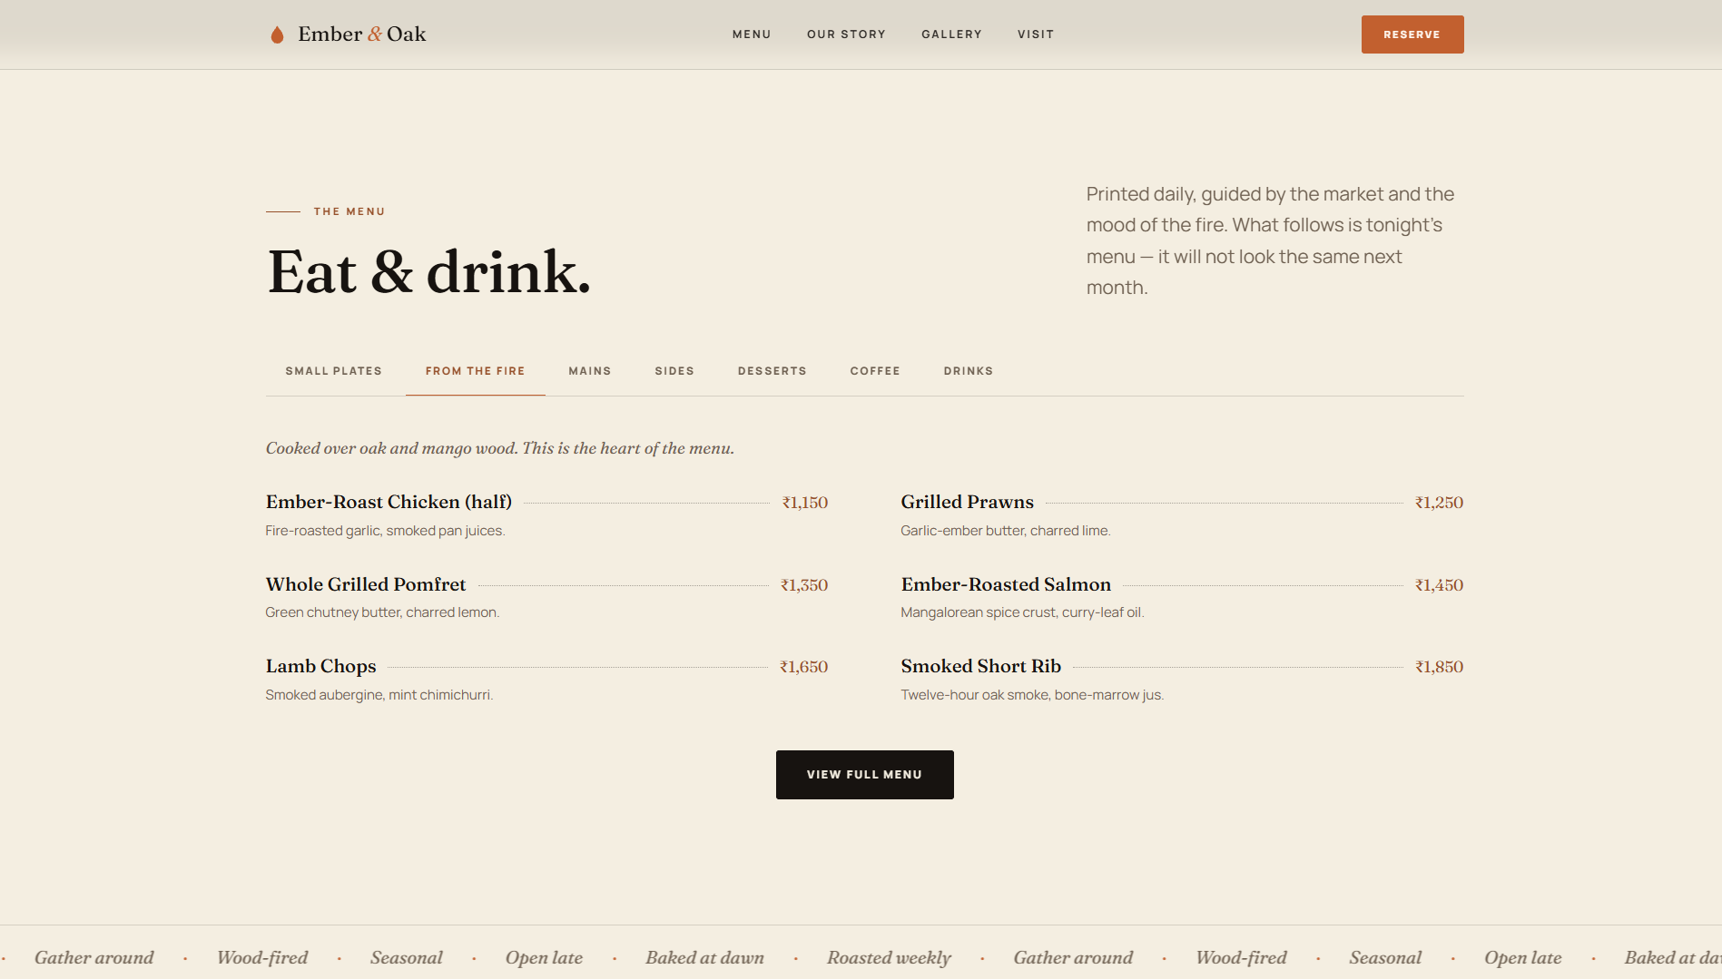1722x979 pixels.
Task: Select the Ember-Roasted Salmon item name
Action: [1006, 584]
